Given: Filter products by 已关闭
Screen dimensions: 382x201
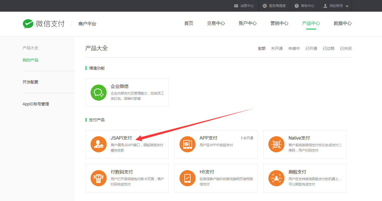Looking at the screenshot, I should pos(346,48).
